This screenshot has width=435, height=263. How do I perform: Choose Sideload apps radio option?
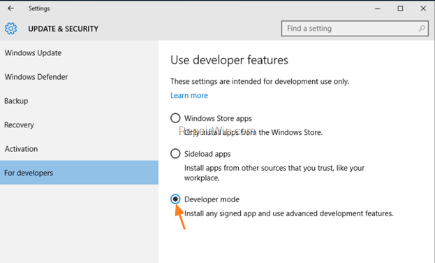175,153
